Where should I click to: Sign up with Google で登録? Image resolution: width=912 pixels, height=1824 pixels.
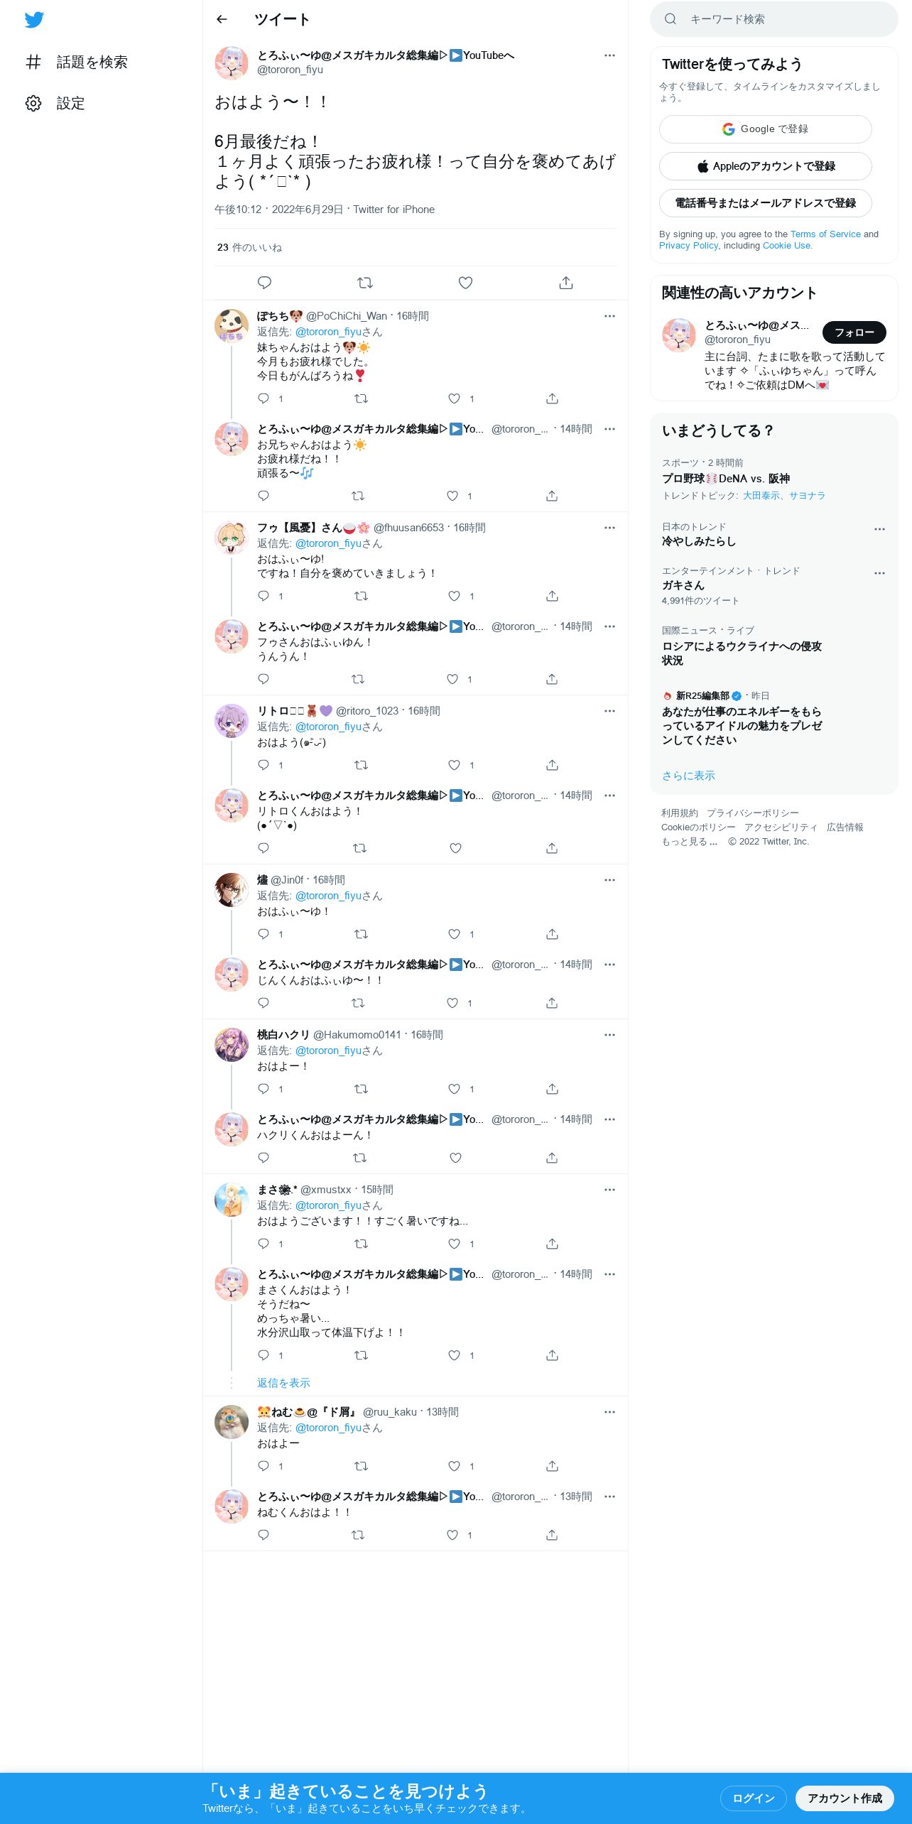pos(765,129)
